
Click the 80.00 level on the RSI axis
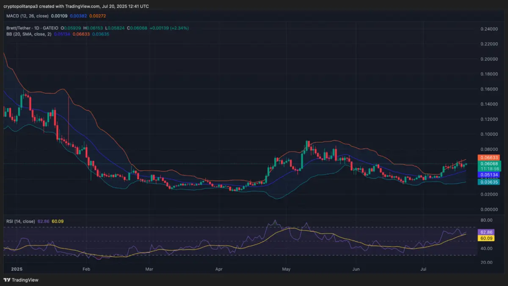[x=486, y=220]
